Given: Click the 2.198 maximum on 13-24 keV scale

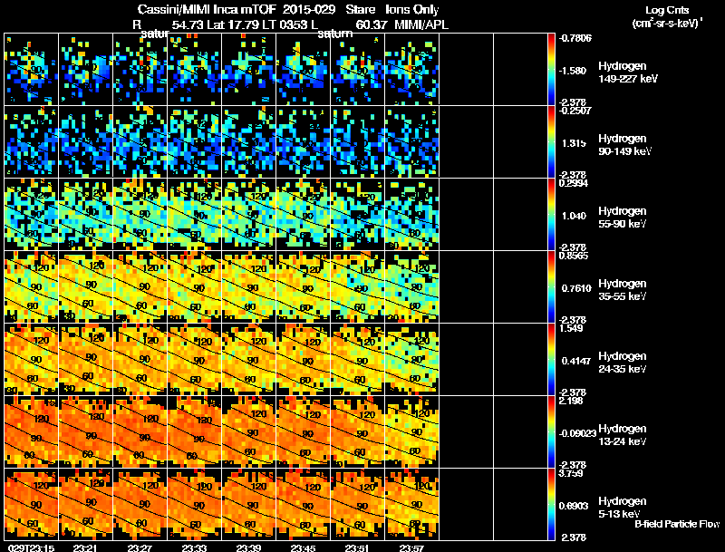Looking at the screenshot, I should point(574,401).
